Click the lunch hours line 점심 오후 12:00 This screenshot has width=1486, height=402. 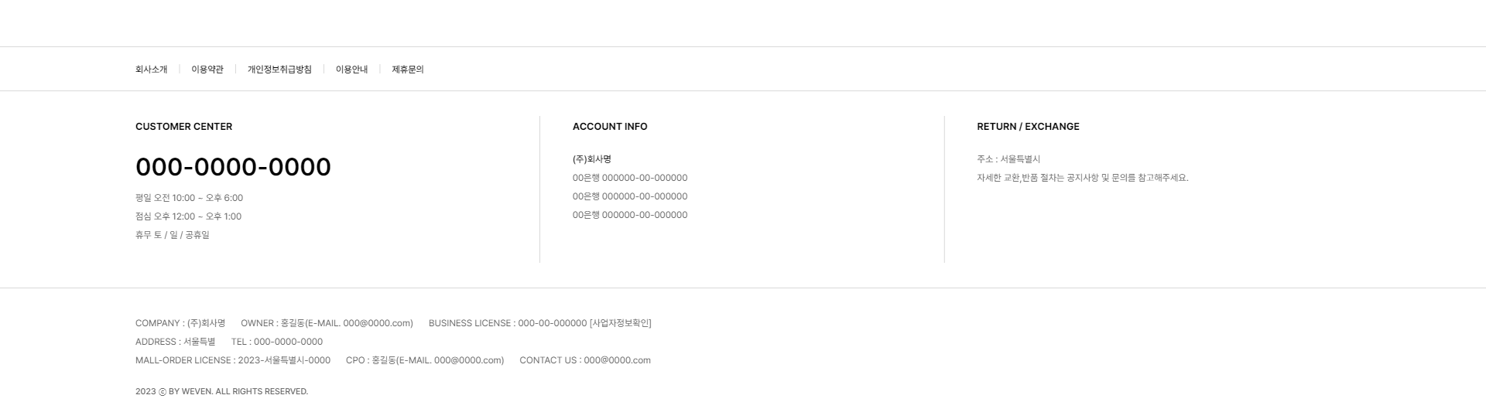click(x=188, y=216)
